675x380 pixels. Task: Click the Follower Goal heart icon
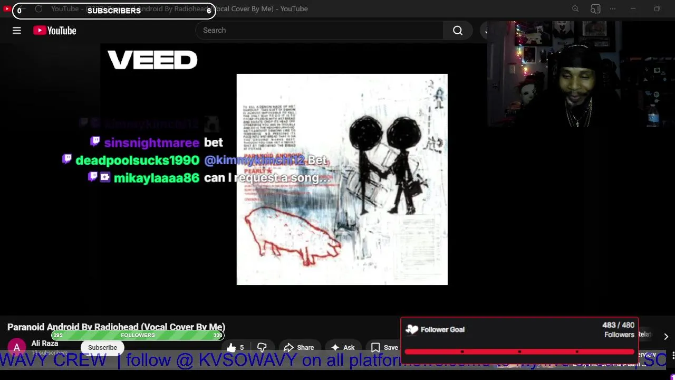click(x=412, y=329)
